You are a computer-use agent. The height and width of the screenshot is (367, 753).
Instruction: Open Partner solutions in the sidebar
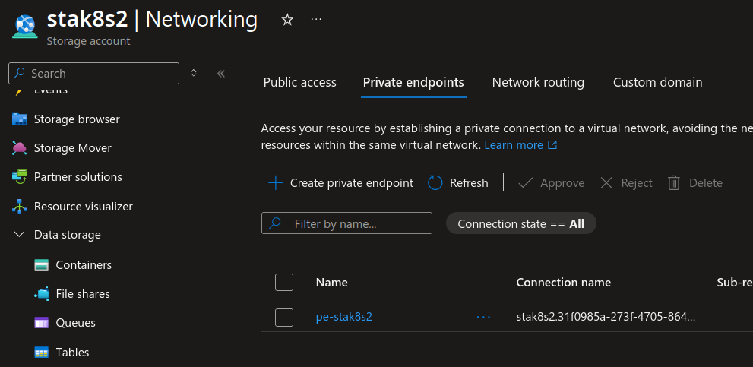tap(78, 177)
